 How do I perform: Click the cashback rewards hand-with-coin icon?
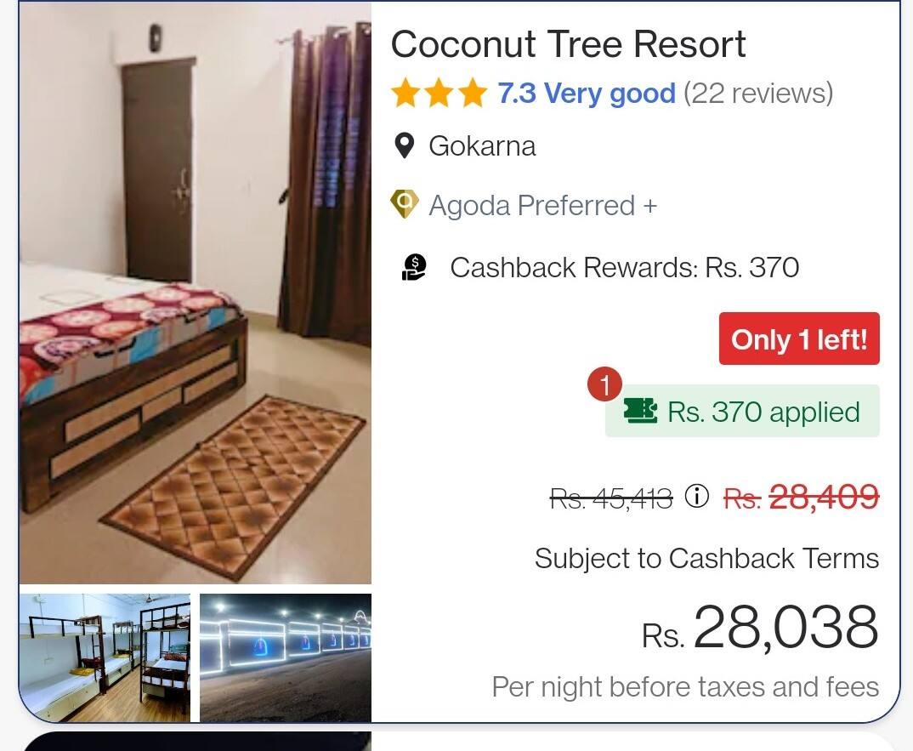pyautogui.click(x=414, y=267)
